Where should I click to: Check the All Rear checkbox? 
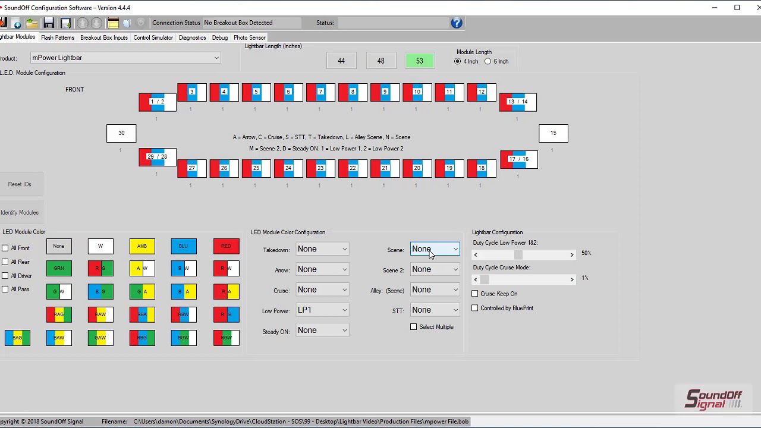(x=5, y=262)
